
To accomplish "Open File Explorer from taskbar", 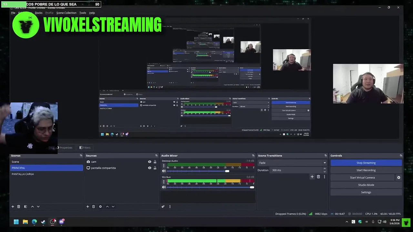I will (25, 222).
